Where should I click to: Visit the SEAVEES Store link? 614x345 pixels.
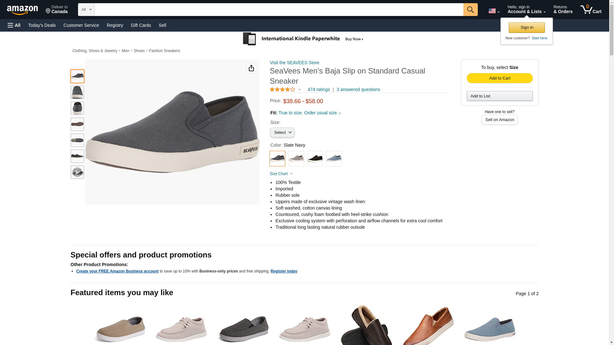(x=295, y=63)
